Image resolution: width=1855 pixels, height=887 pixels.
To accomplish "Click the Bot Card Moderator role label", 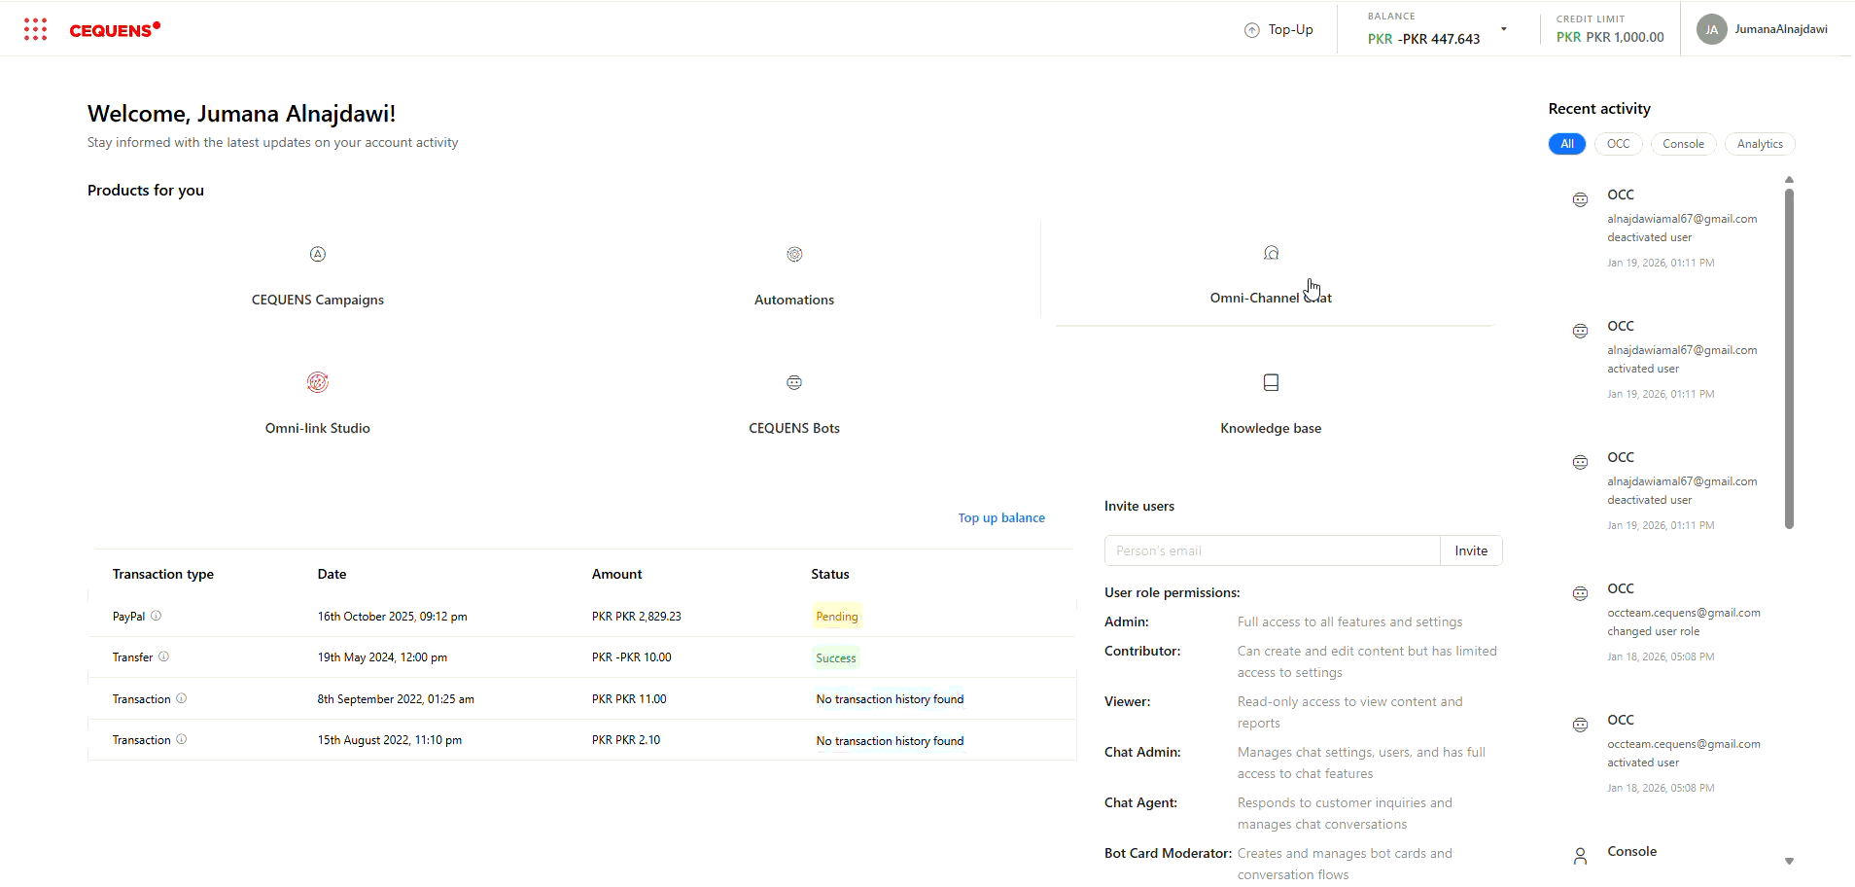I will 1169,853.
